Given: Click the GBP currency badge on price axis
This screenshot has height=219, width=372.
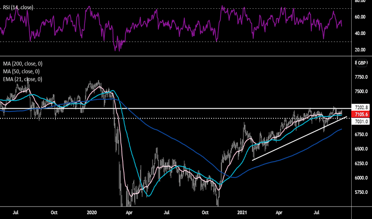Looking at the screenshot, I should (x=362, y=63).
